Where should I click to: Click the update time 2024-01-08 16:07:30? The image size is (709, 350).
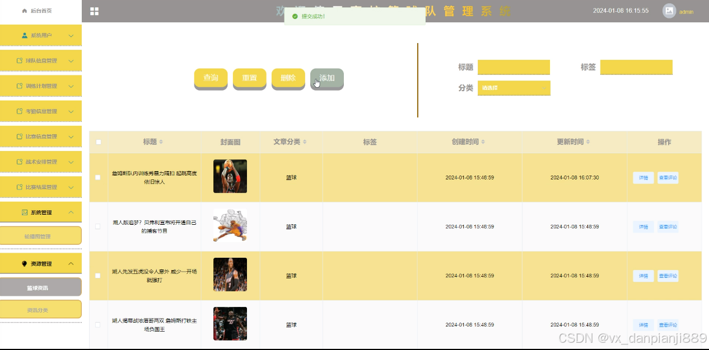pos(575,178)
